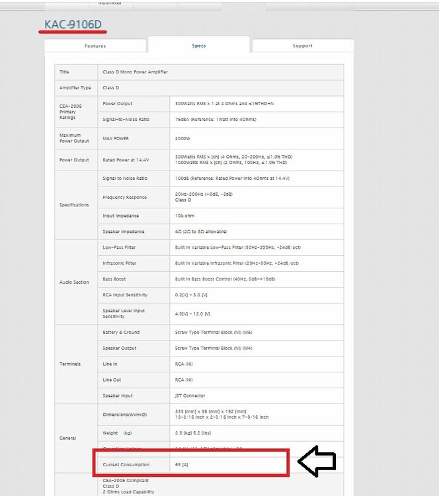439x496 pixels.
Task: Select the Frequency Response label
Action: click(124, 197)
